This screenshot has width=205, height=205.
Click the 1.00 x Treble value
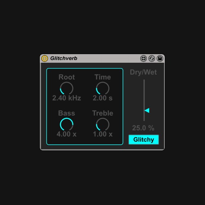click(102, 134)
